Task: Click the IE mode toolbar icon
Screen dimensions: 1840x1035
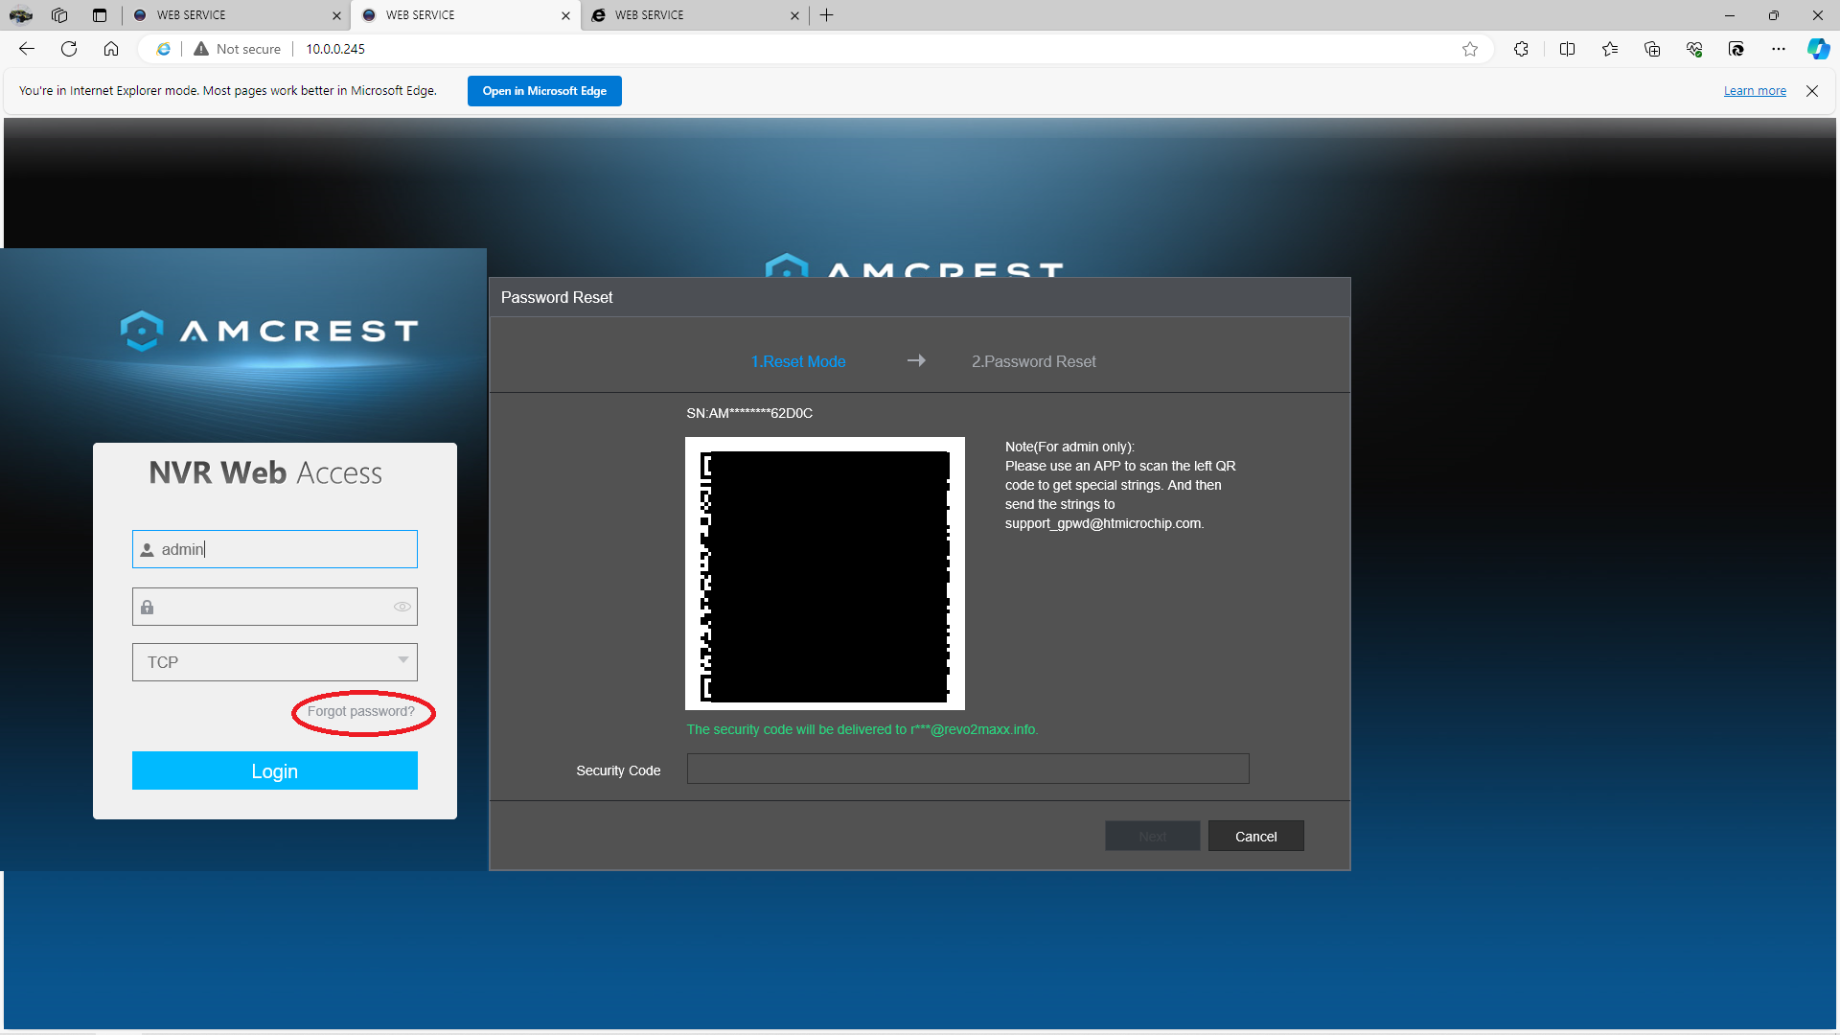Action: pos(1736,49)
